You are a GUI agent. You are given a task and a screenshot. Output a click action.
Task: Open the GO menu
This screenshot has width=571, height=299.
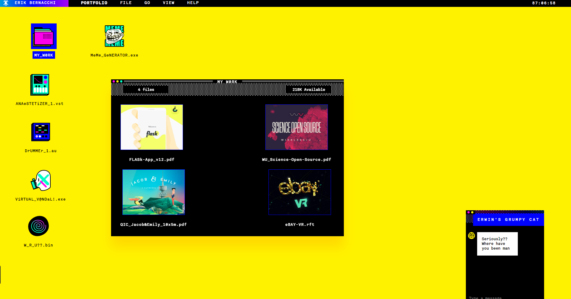(147, 3)
